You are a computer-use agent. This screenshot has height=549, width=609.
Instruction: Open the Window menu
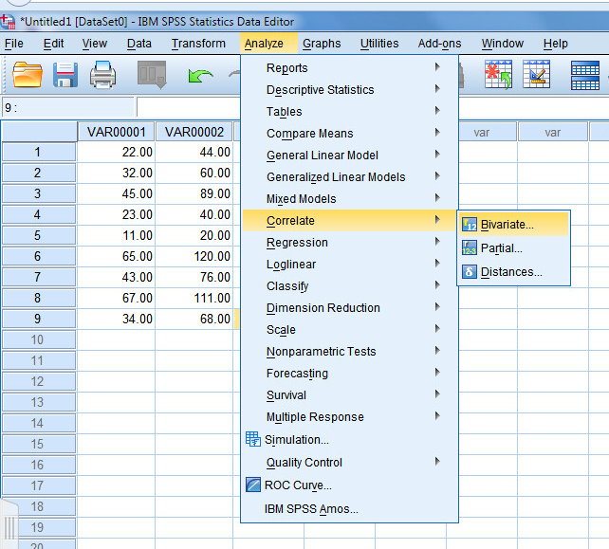tap(502, 44)
